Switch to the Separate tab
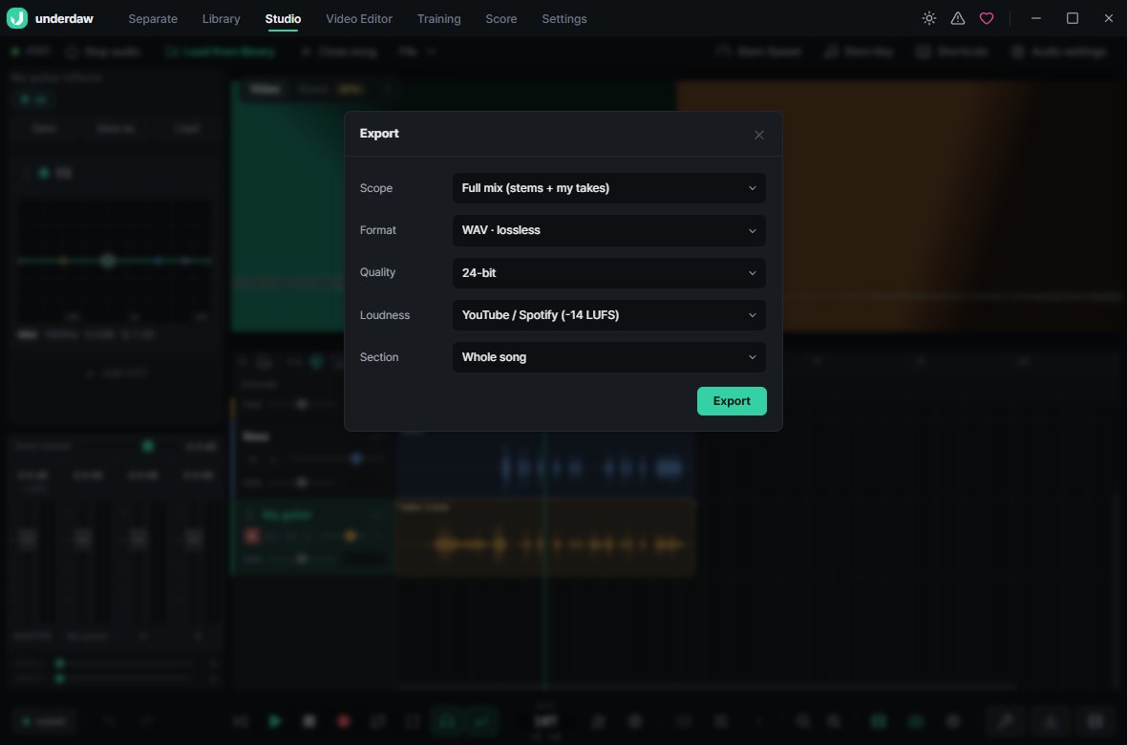Viewport: 1127px width, 745px height. point(153,19)
